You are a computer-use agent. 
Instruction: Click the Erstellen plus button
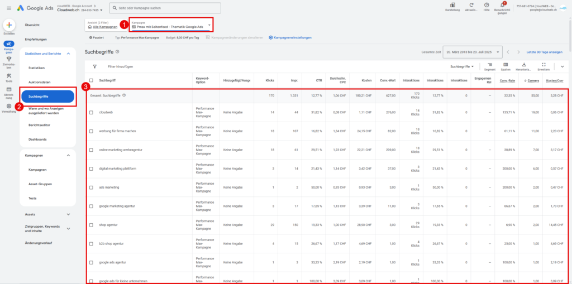[9, 26]
